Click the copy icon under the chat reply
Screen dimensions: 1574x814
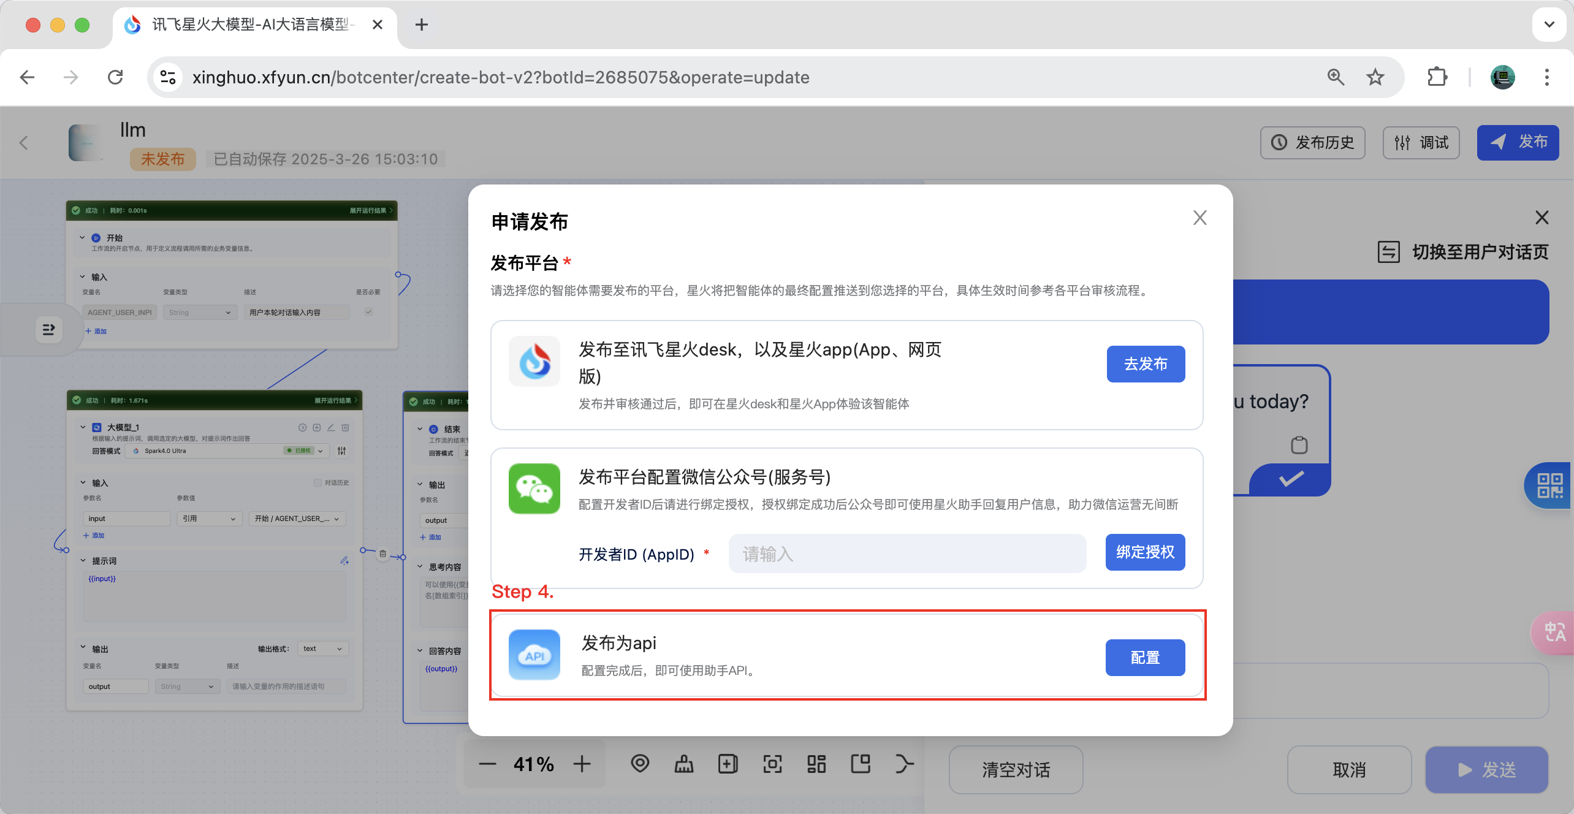point(1299,445)
